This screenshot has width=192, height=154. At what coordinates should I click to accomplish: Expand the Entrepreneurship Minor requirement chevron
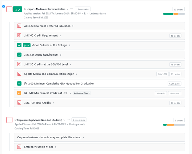[56, 147]
